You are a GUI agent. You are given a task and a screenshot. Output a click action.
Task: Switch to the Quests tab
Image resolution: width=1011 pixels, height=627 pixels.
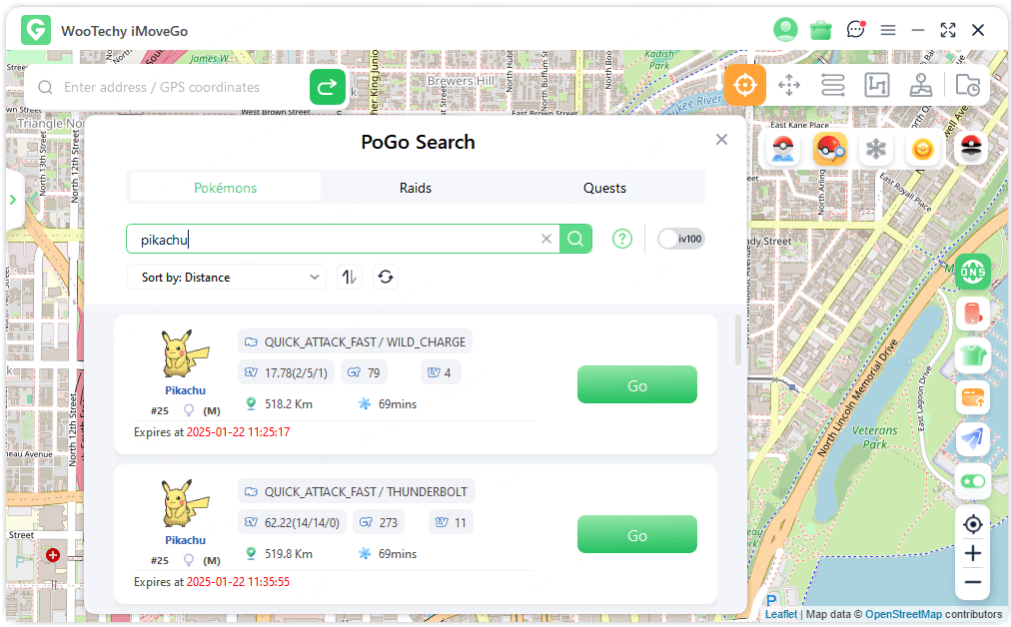[604, 188]
